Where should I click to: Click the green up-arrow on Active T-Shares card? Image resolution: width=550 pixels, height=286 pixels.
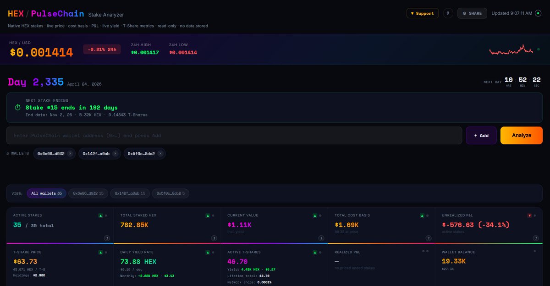315,252
